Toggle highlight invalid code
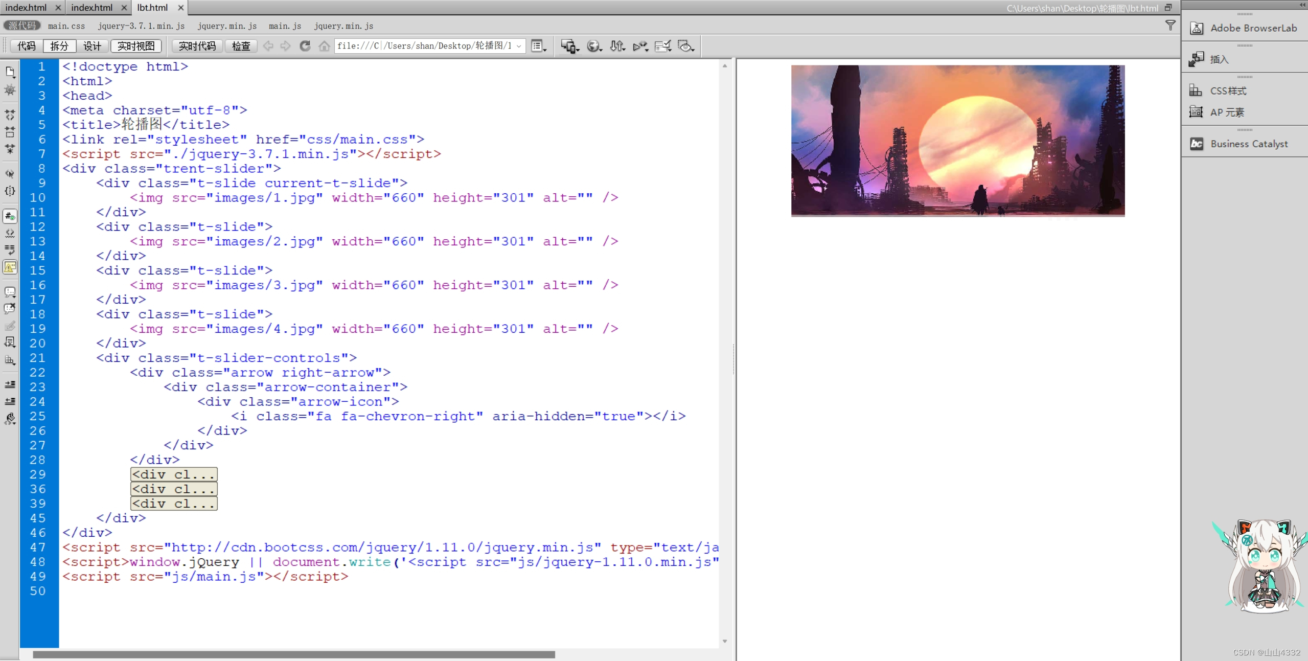 click(10, 233)
